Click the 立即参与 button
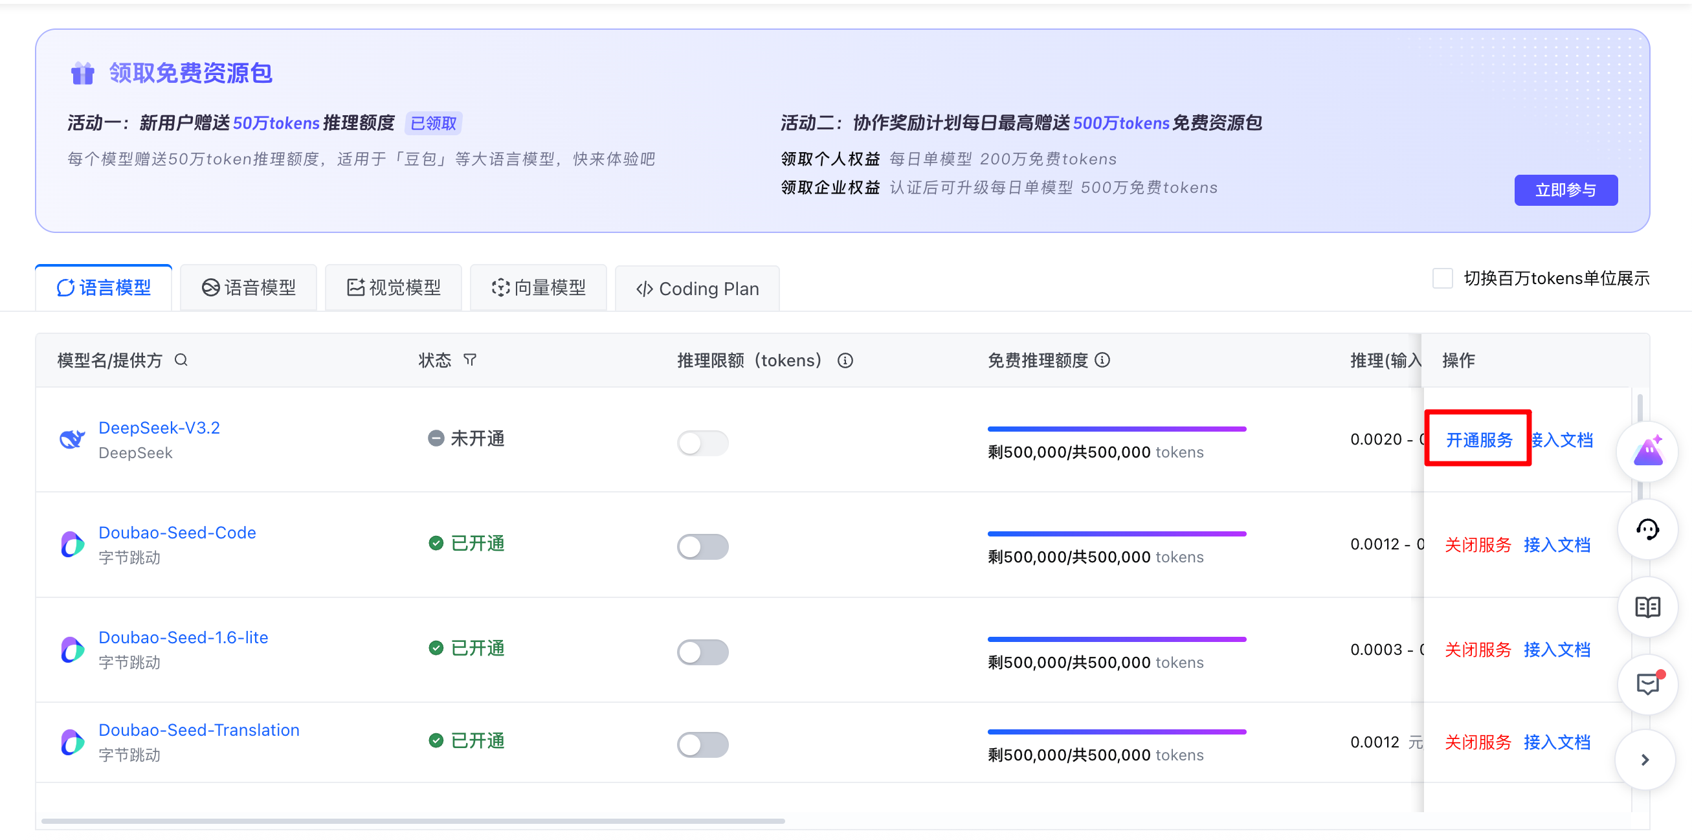 (x=1566, y=190)
